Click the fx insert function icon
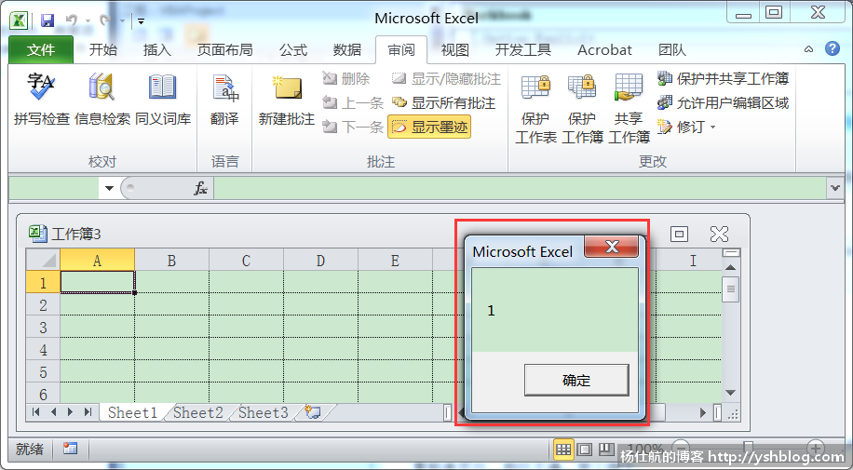 201,188
